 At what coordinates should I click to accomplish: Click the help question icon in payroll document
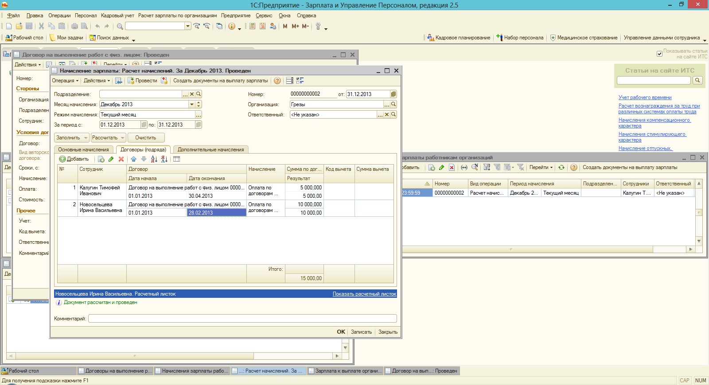point(277,81)
